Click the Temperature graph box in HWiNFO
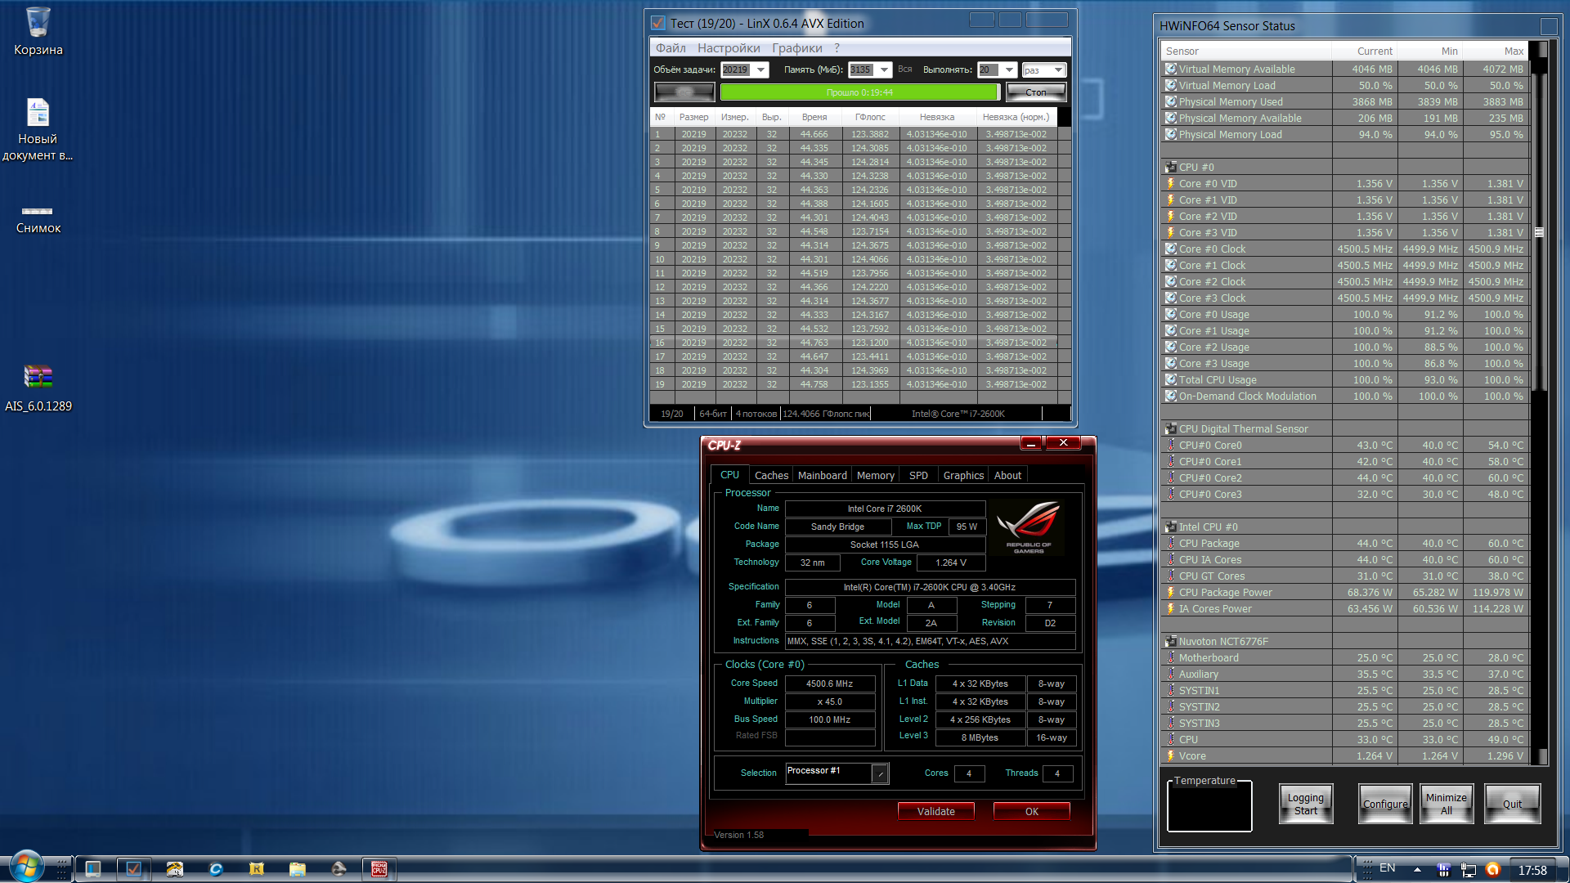Image resolution: width=1570 pixels, height=883 pixels. pos(1209,805)
